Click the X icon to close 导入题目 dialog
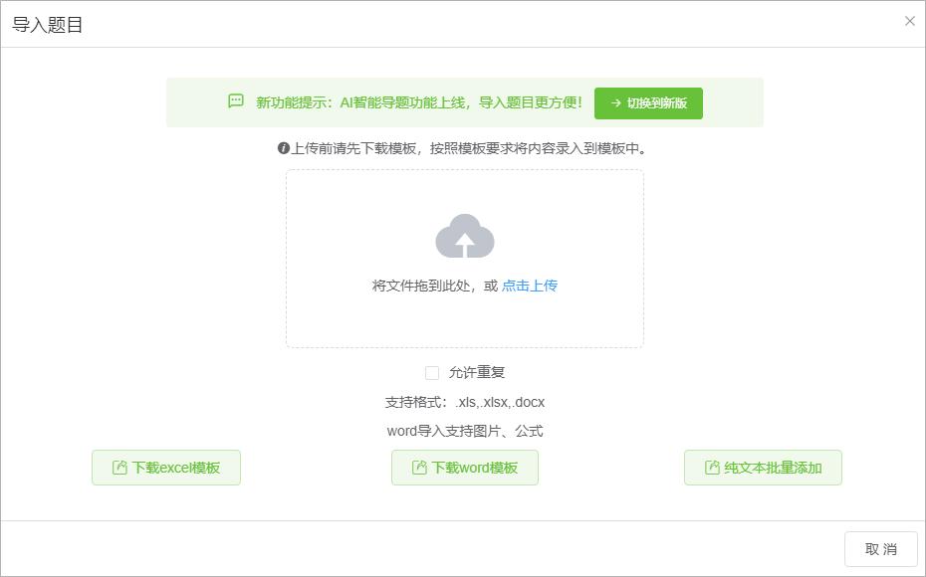Screen dimensions: 926x577 (x=908, y=20)
